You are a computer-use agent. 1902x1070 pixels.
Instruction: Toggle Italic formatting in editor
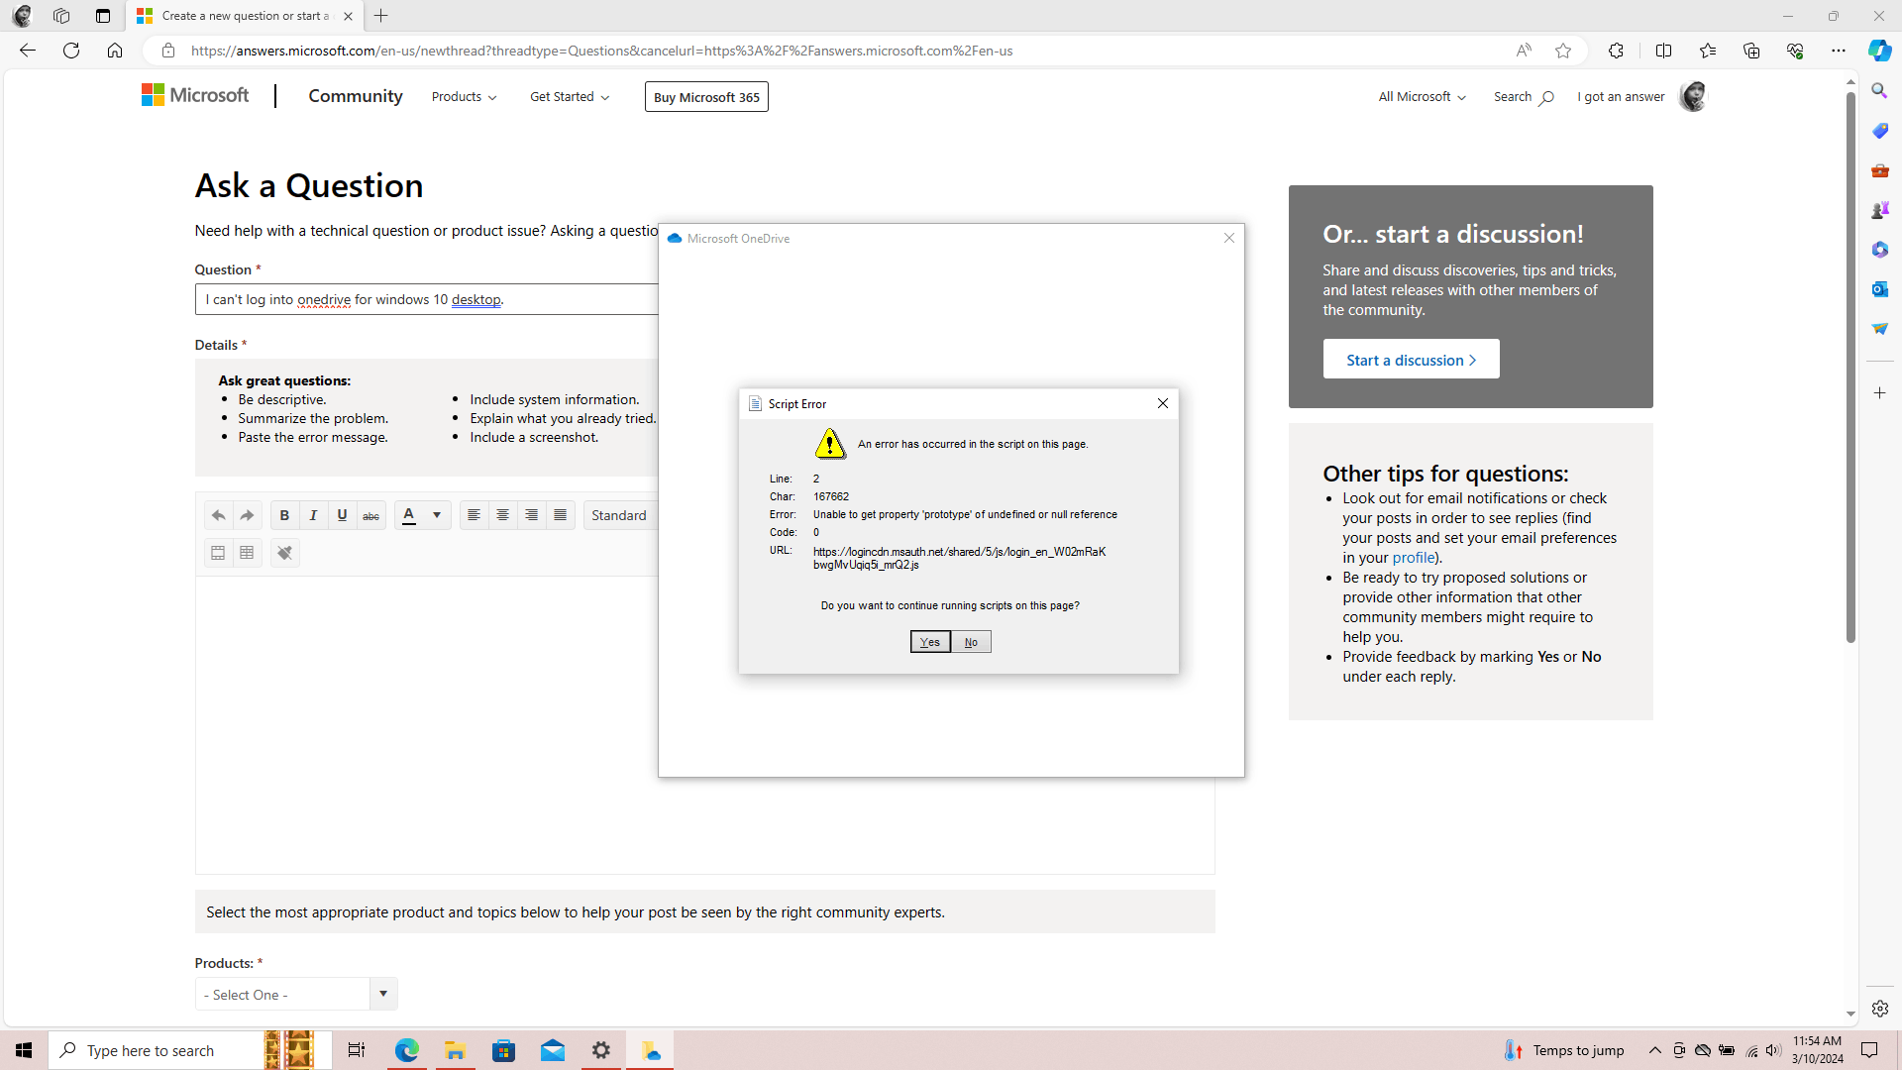tap(313, 515)
